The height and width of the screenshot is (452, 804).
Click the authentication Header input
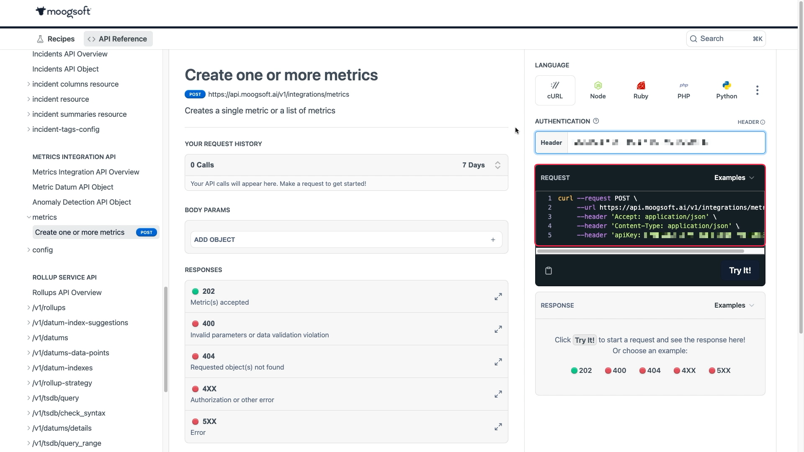666,143
